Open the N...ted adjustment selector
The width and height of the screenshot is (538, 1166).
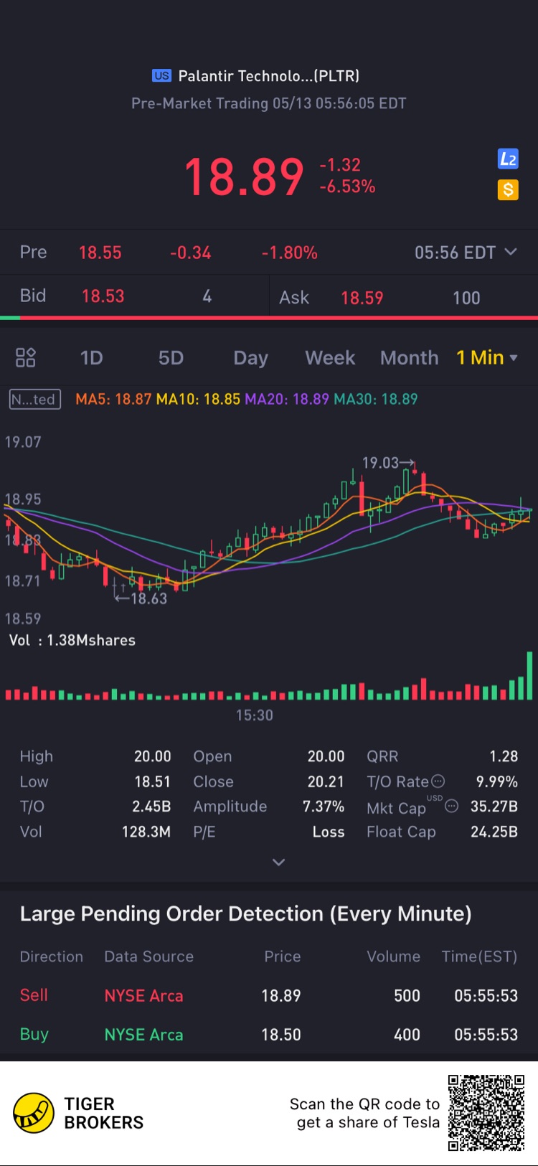(34, 399)
